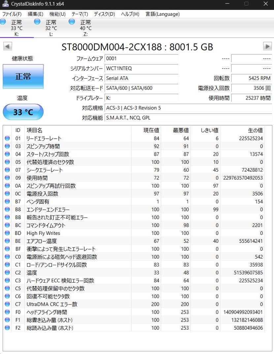The image size is (274, 354).
Task: Select raw value 2201 in コマンドタイムアウト row
Action: click(257, 225)
